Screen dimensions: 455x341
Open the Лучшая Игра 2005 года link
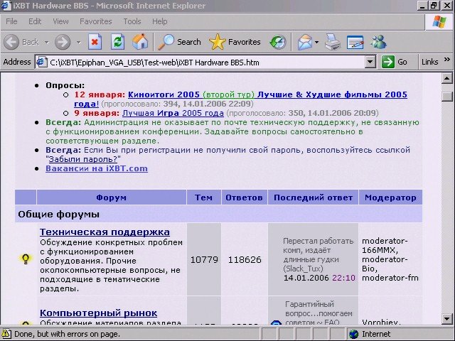173,113
